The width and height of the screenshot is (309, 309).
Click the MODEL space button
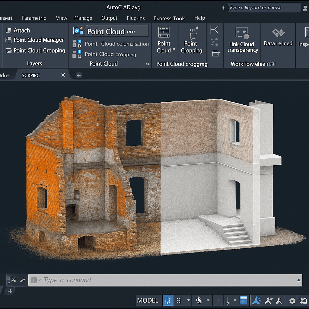tap(148, 300)
